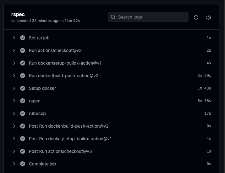The height and width of the screenshot is (173, 225).
Task: Click the rspec job title heading
Action: (x=18, y=14)
